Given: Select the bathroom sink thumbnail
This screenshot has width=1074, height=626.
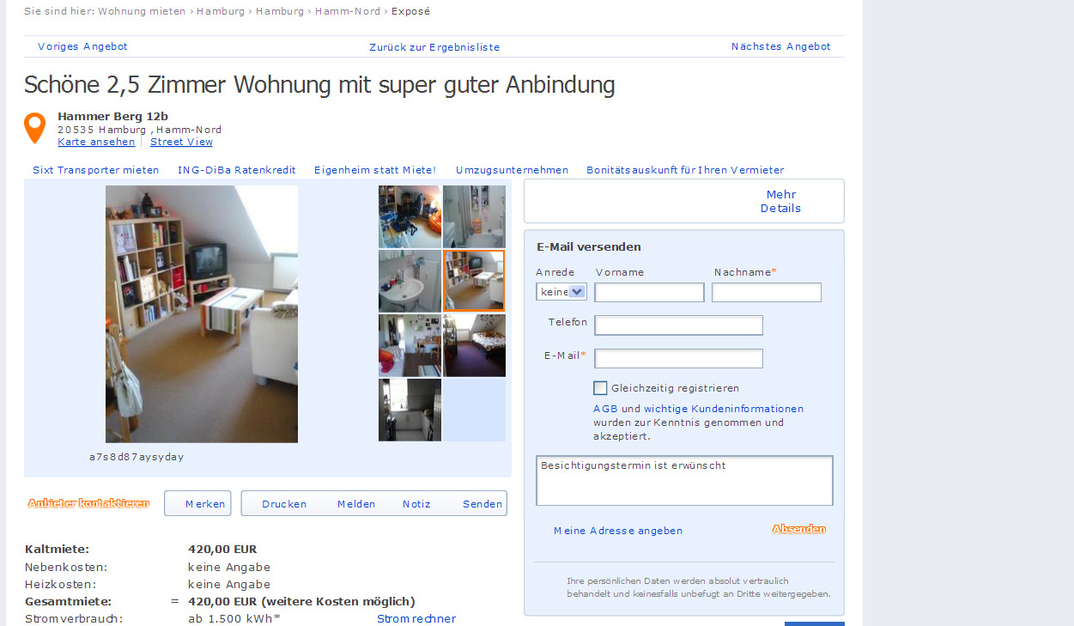Looking at the screenshot, I should (x=410, y=282).
